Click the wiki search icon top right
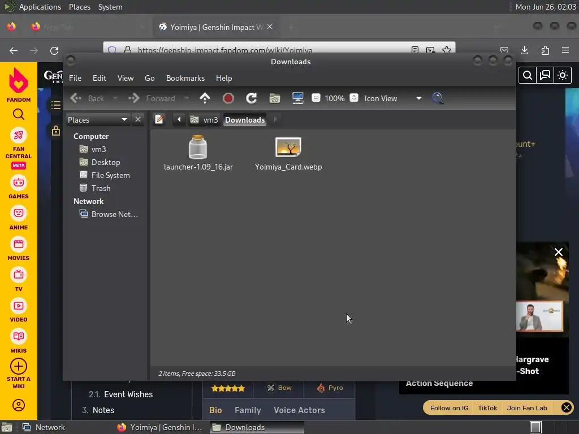Screen dimensions: 579x434 [528, 75]
